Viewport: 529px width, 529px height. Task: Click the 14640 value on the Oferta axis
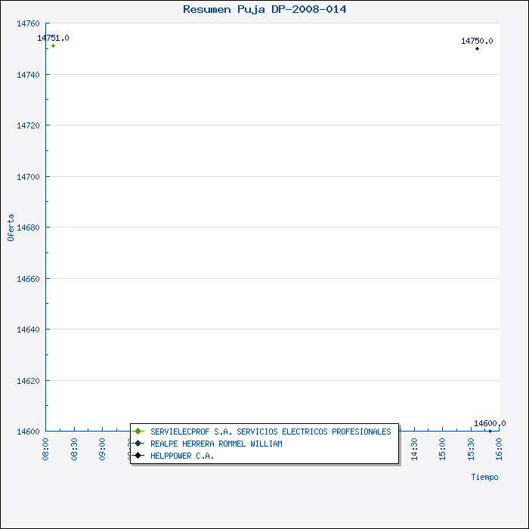coord(28,329)
